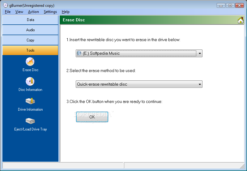Maximize the gBurner window

[x=230, y=6]
